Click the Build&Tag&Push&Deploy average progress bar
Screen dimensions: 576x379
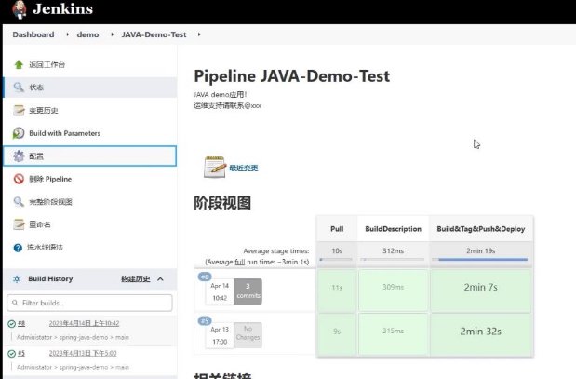[480, 260]
